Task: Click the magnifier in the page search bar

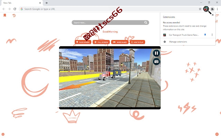Action: [146, 22]
